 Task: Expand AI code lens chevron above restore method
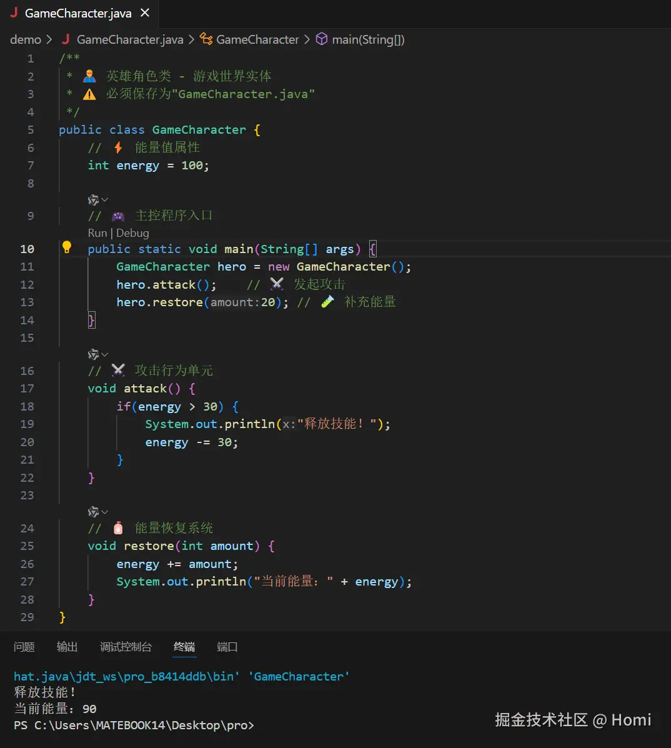pyautogui.click(x=105, y=512)
